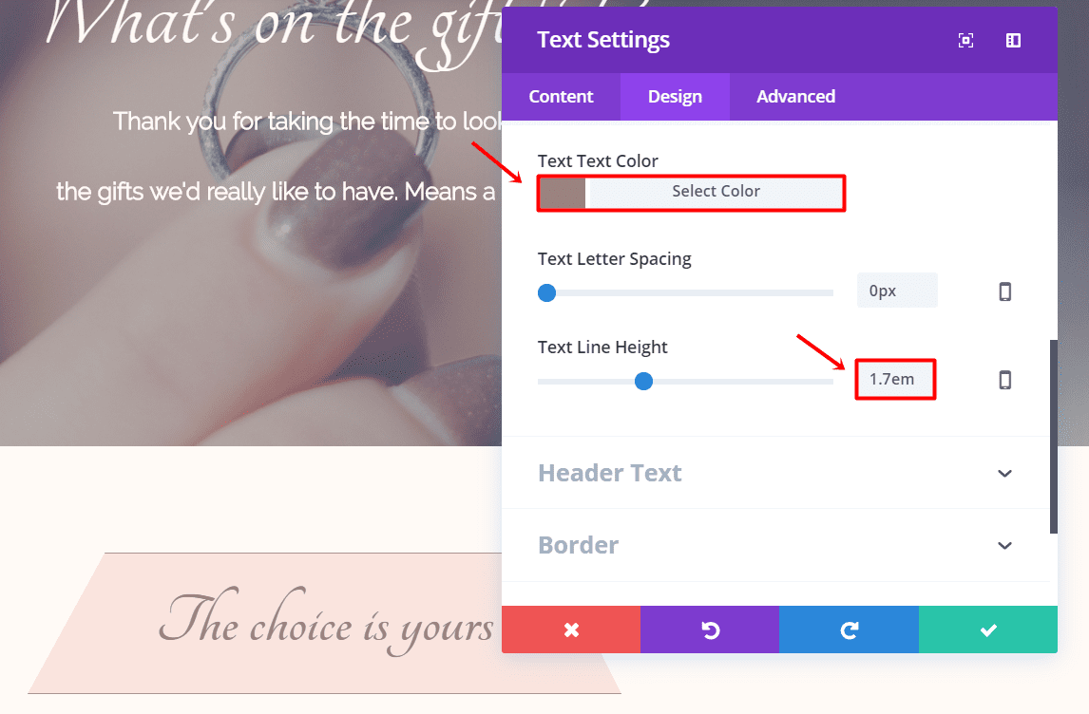Click the Text Line Height slider handle
Viewport: 1089px width, 714px height.
click(x=643, y=381)
